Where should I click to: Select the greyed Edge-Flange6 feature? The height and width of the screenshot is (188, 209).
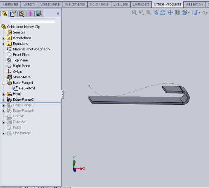(x=23, y=111)
